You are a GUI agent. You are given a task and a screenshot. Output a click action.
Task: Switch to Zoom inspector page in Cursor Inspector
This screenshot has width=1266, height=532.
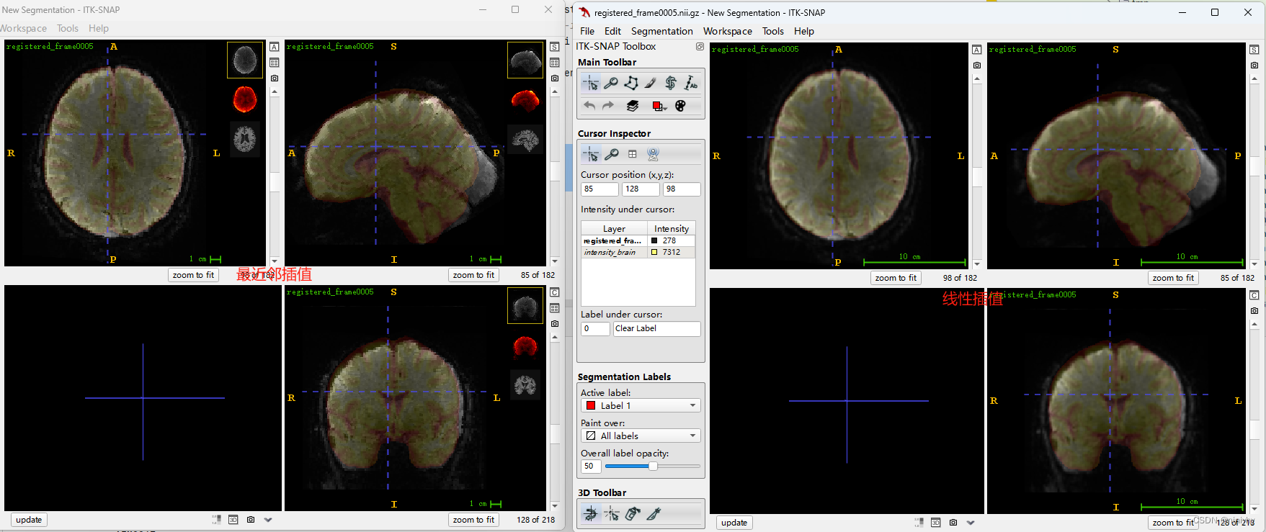pyautogui.click(x=611, y=154)
